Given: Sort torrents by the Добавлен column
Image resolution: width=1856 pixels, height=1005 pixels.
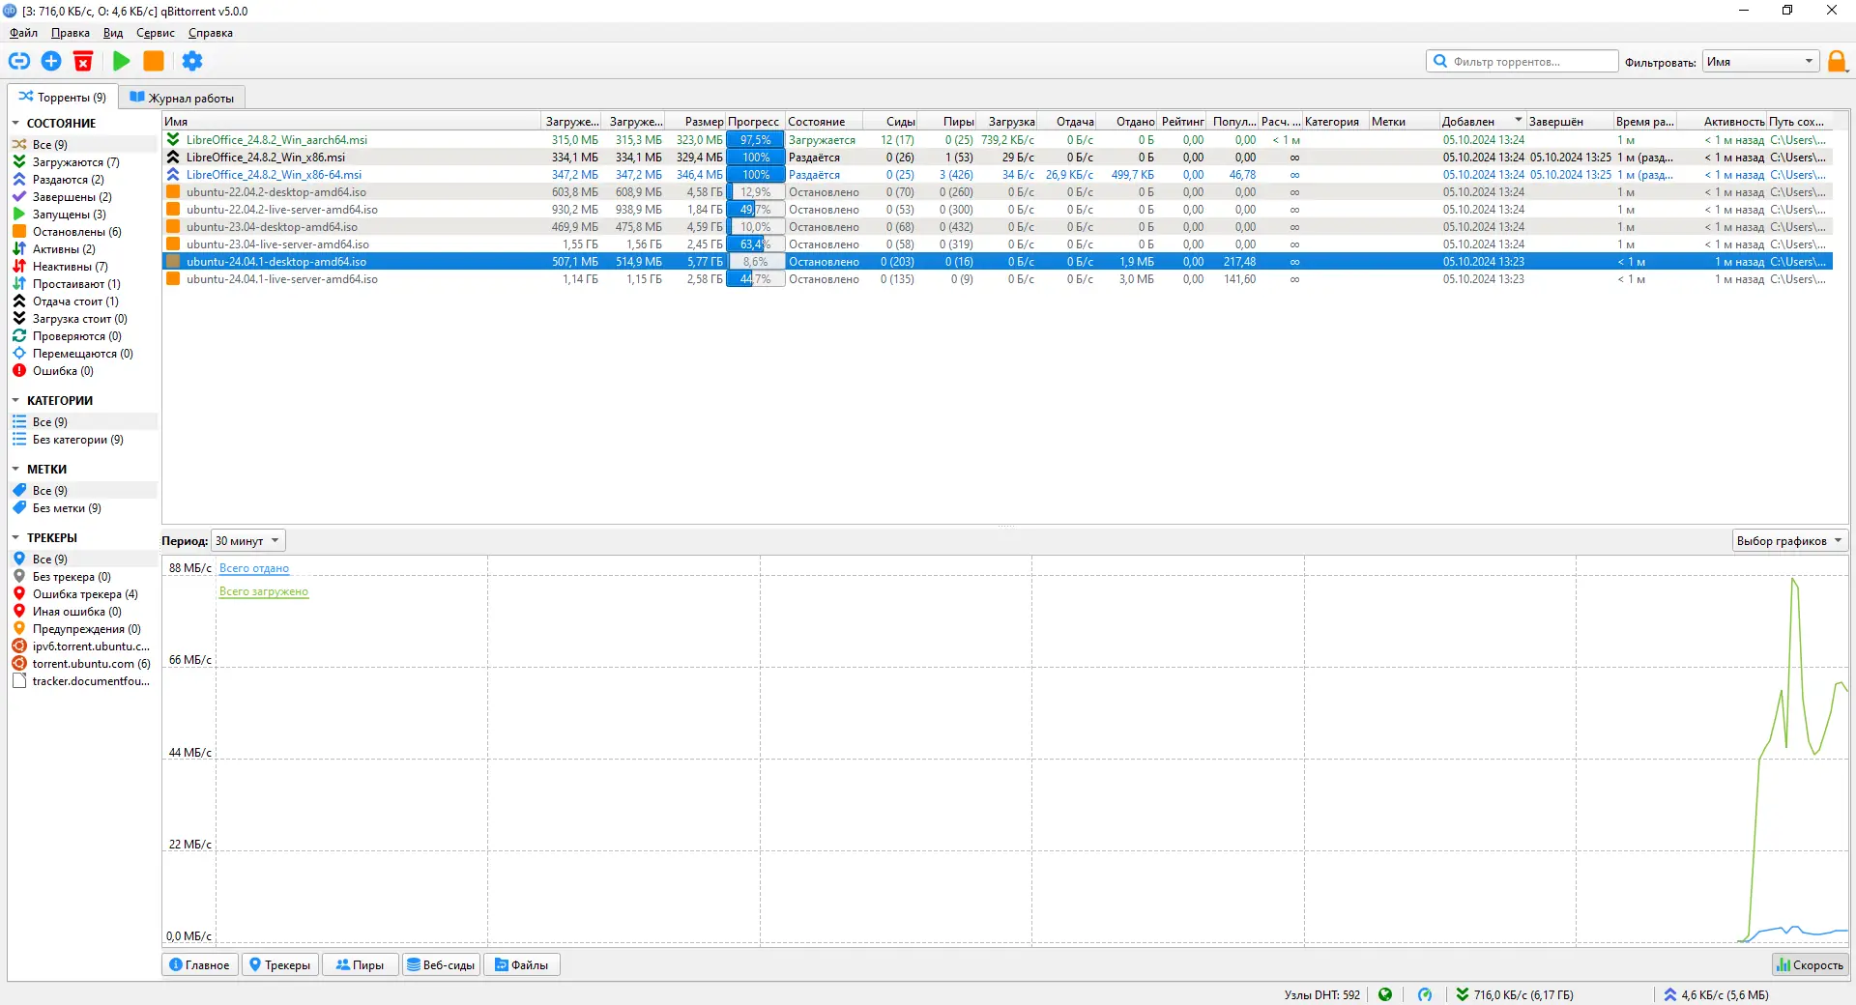Looking at the screenshot, I should tap(1482, 122).
